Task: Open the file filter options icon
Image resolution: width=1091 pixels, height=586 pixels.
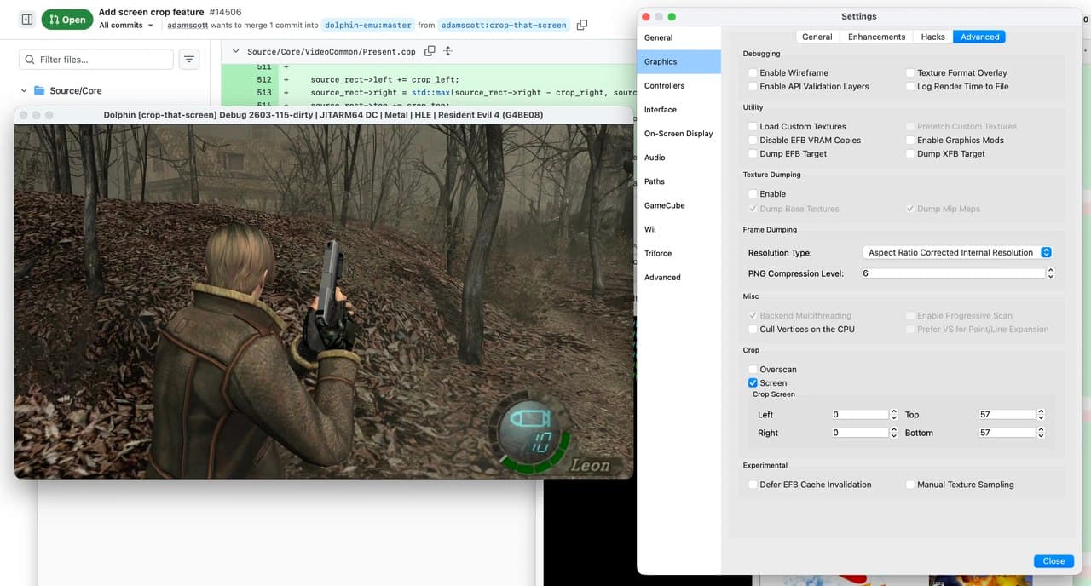Action: click(189, 60)
